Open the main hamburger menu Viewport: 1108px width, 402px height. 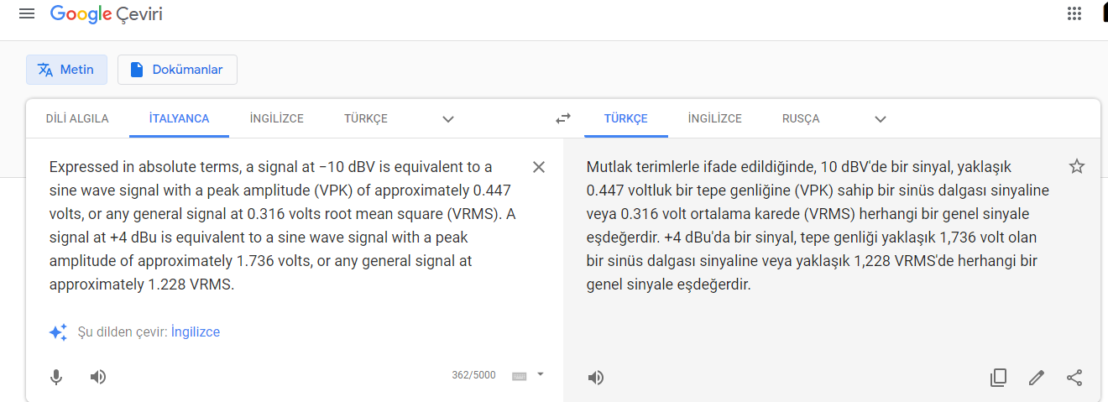[27, 14]
